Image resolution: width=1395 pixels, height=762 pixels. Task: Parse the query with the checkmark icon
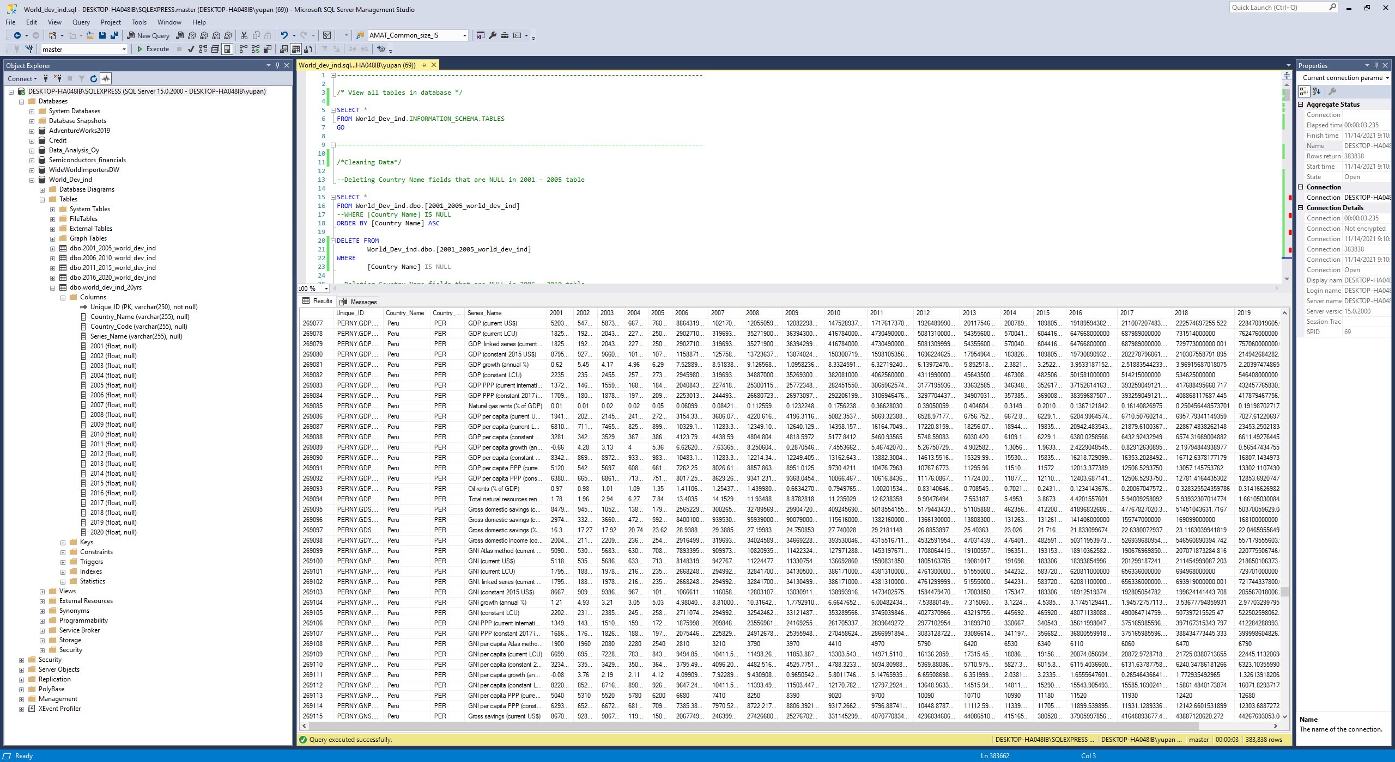pyautogui.click(x=191, y=48)
